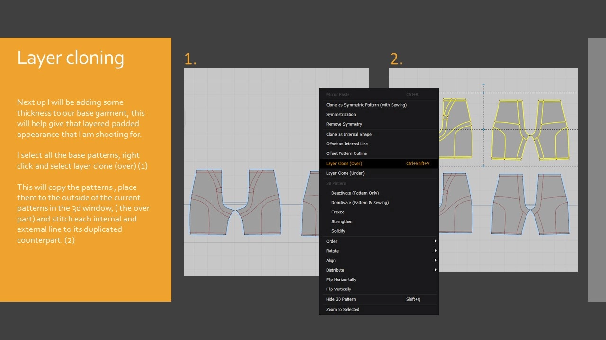Select Offset as Internal Line
Screen dimensions: 606x340
[347, 144]
